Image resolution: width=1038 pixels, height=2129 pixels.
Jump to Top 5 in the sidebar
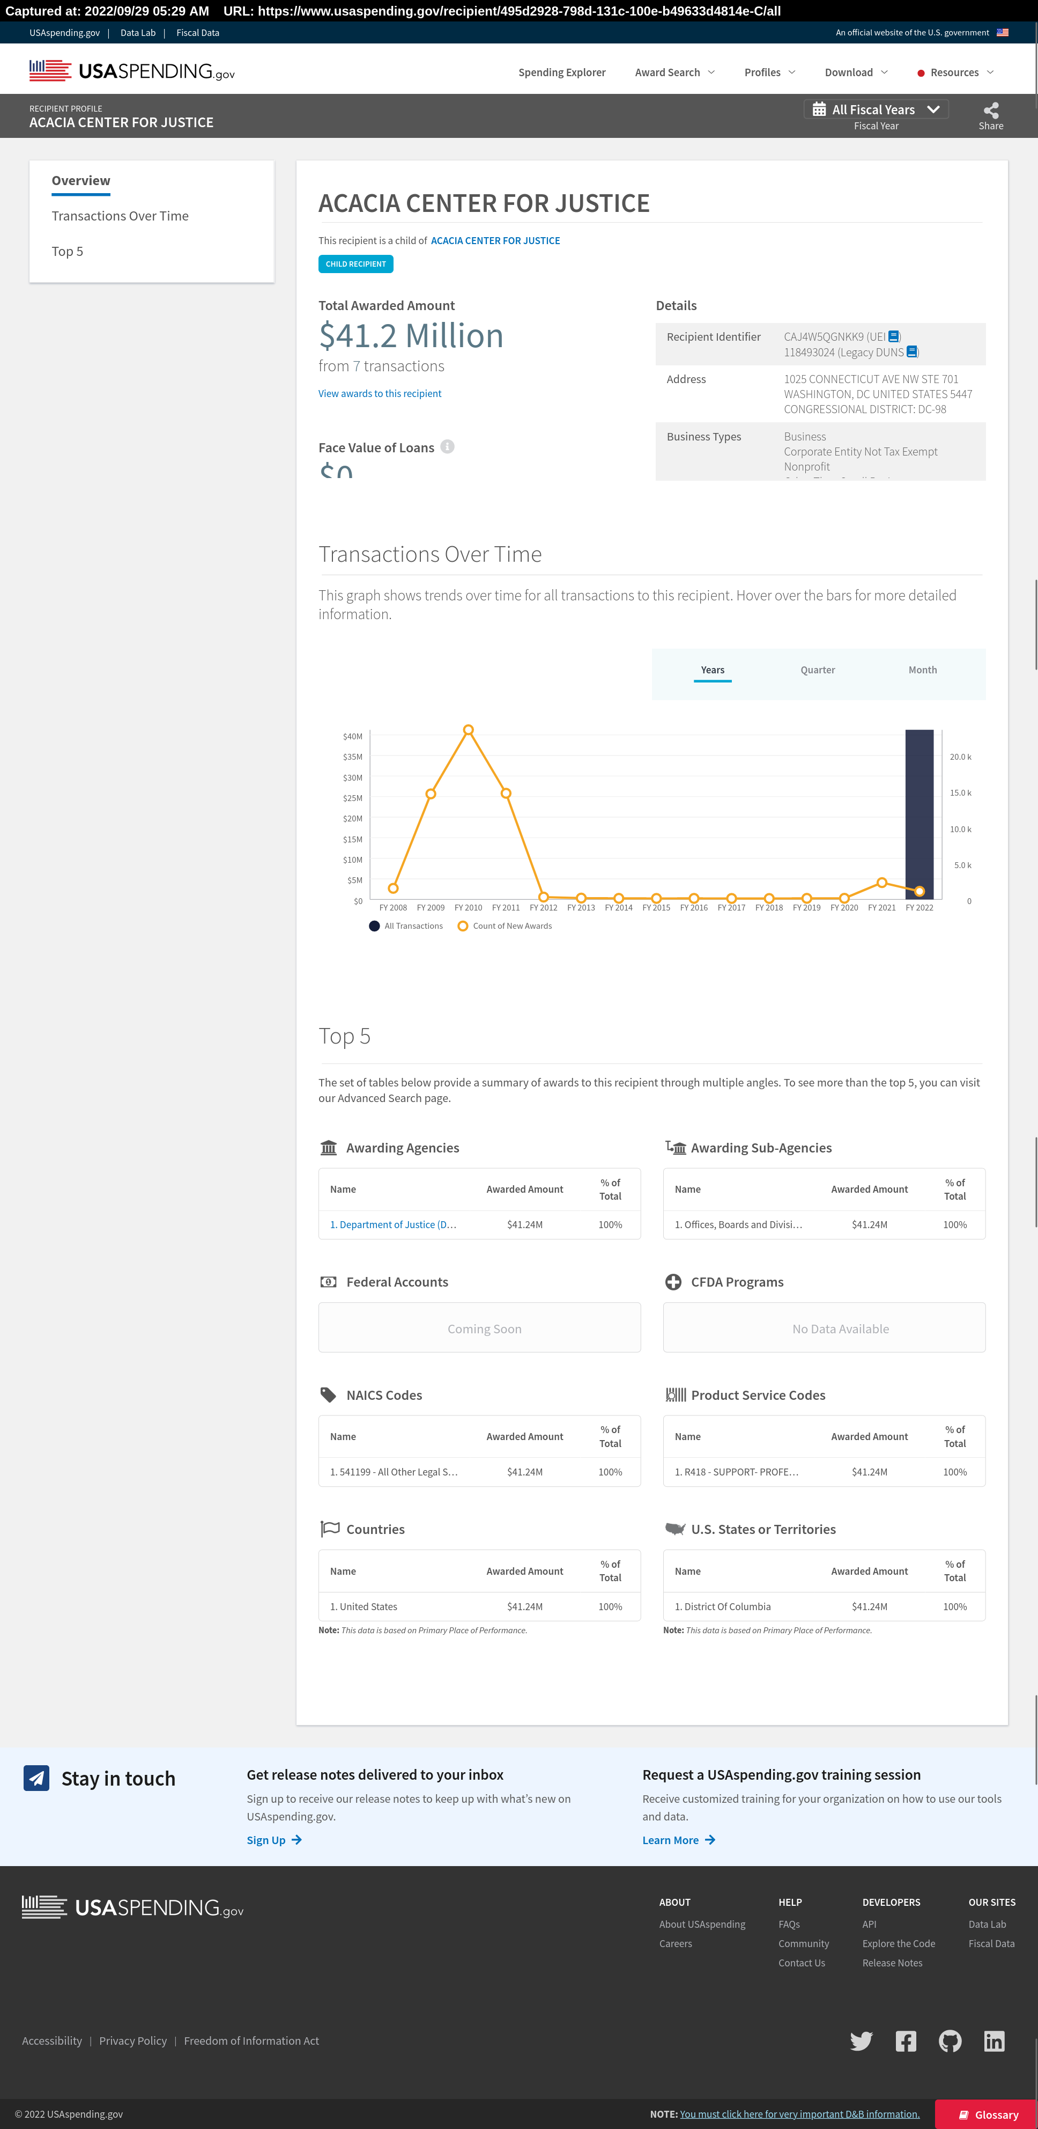click(67, 251)
